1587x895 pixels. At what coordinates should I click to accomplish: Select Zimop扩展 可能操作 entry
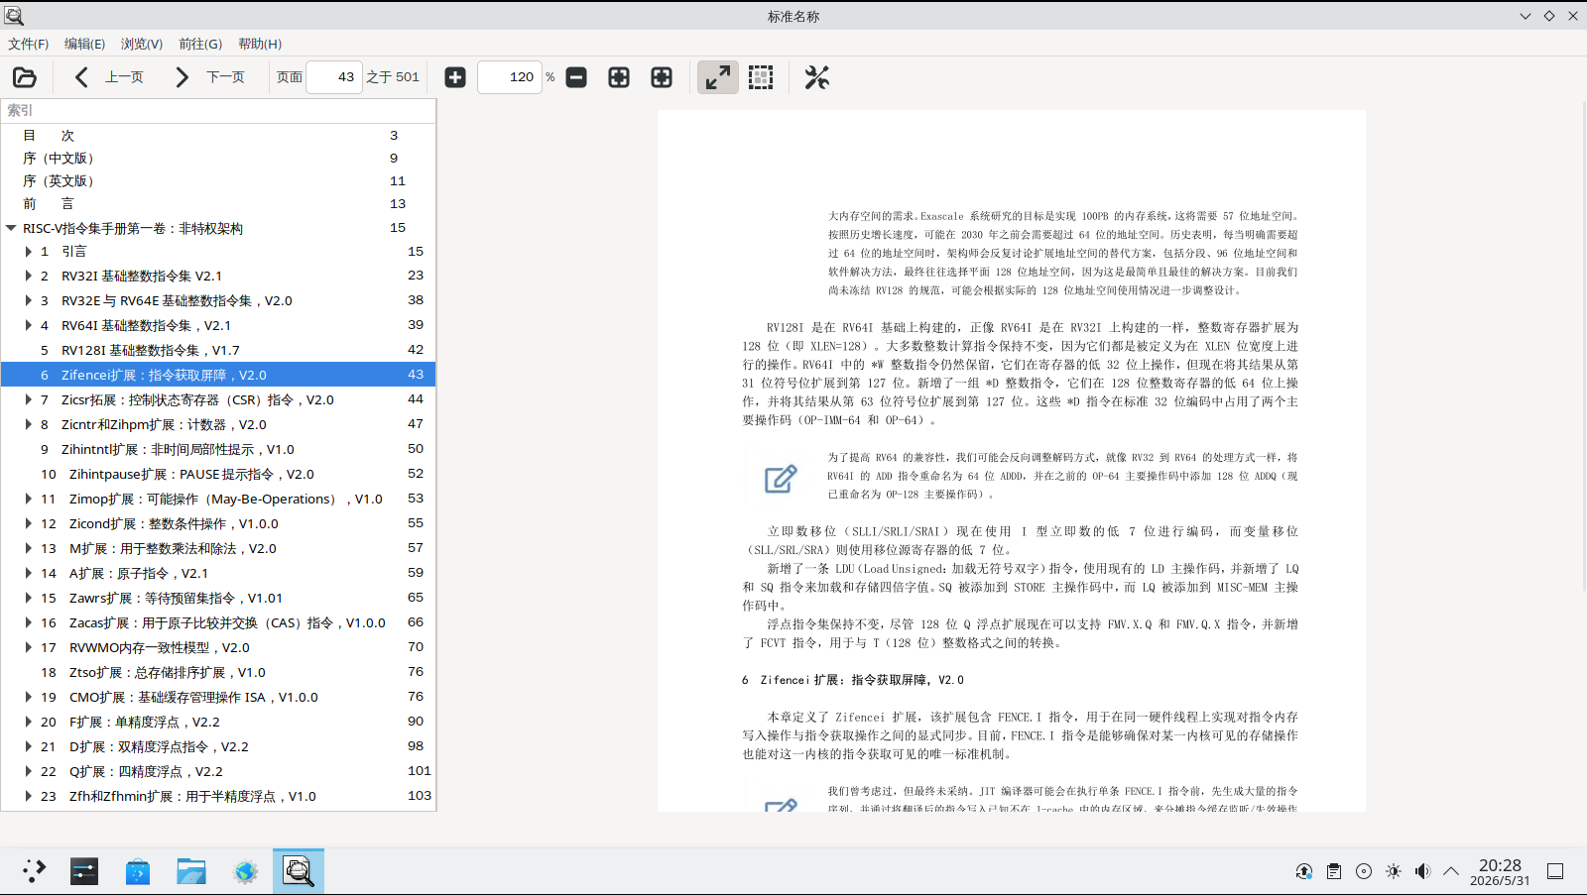coord(218,500)
